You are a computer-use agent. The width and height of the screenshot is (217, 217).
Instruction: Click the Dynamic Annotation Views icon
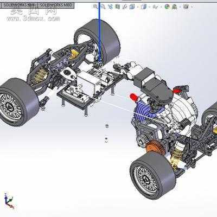[x=125, y=7]
